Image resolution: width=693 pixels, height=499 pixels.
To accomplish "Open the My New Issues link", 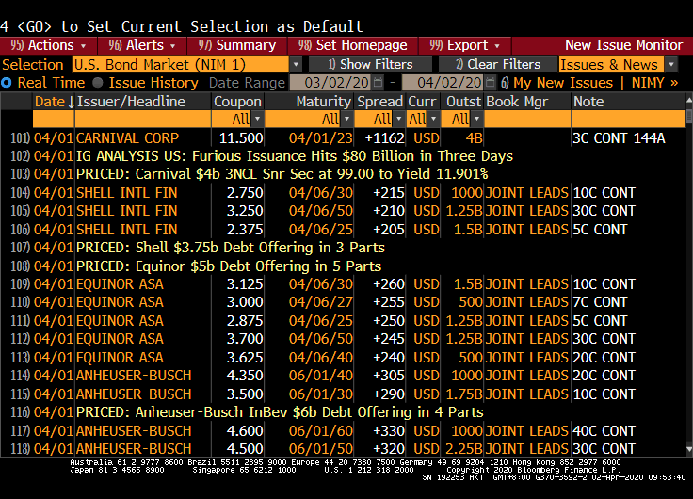I will (x=556, y=83).
